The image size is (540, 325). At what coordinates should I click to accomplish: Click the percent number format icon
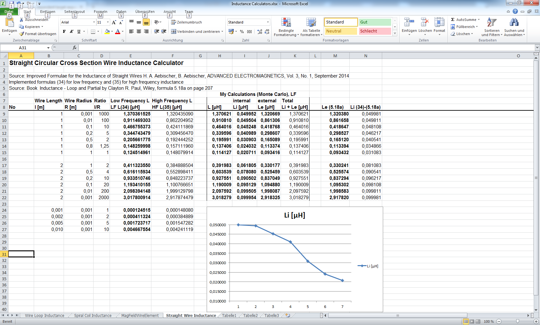click(242, 32)
